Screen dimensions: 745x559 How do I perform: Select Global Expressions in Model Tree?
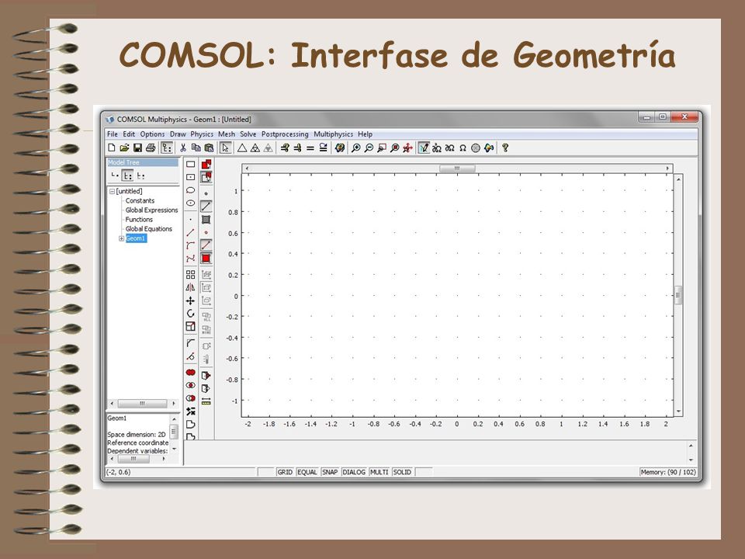151,210
